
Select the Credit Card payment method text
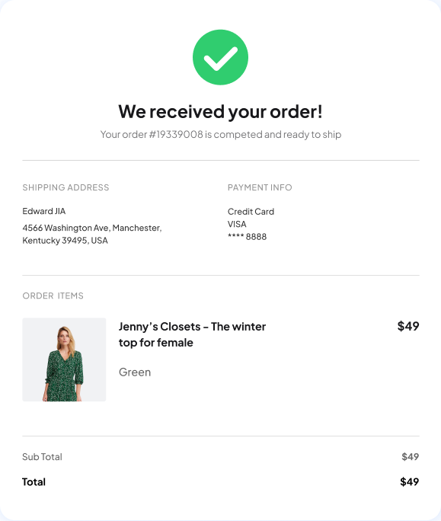point(251,211)
